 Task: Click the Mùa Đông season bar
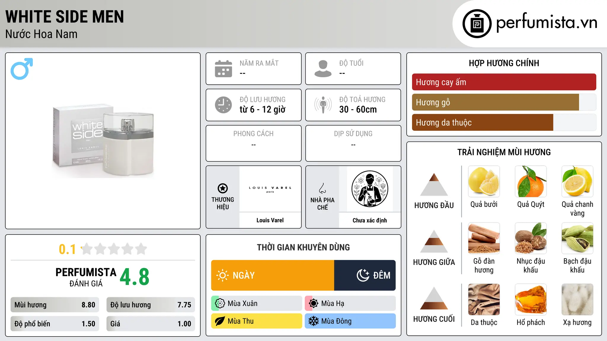click(350, 321)
